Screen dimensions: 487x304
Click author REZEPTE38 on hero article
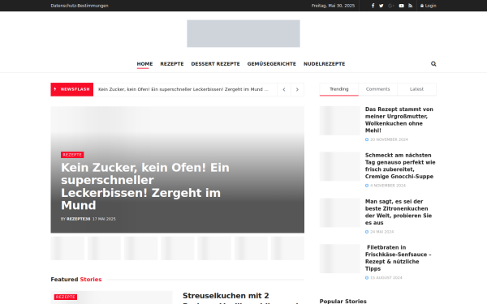coord(78,219)
